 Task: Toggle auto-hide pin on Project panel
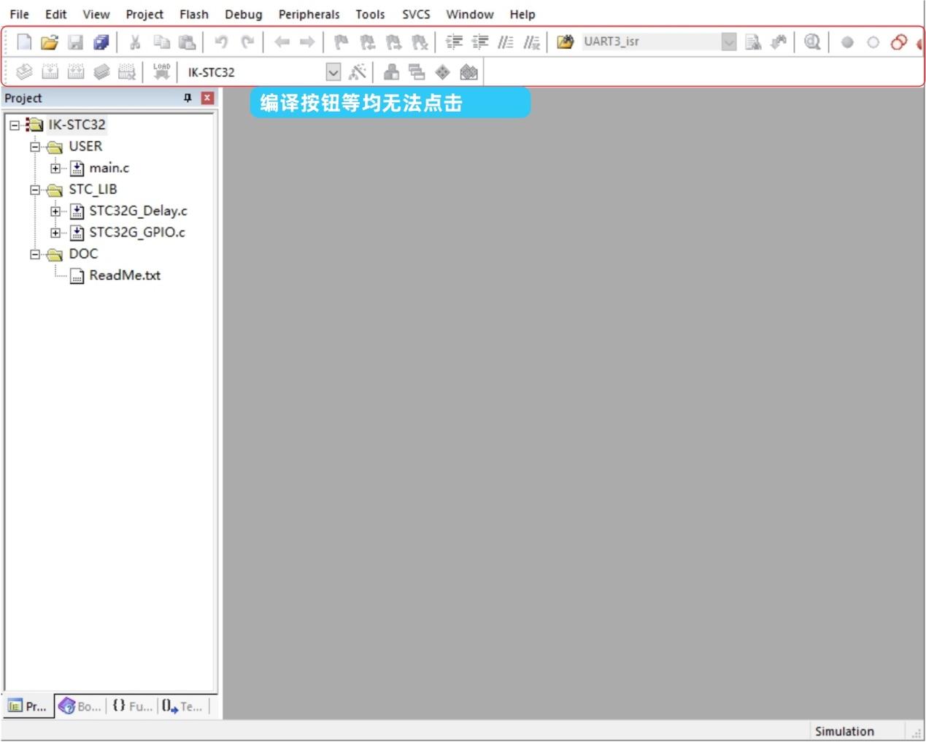pos(188,98)
